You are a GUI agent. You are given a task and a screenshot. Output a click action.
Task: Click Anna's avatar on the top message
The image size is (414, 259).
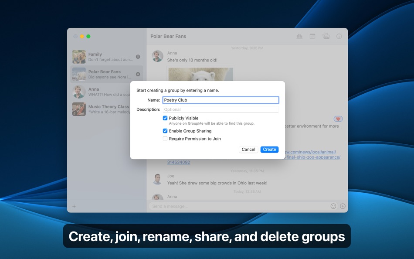tap(157, 56)
